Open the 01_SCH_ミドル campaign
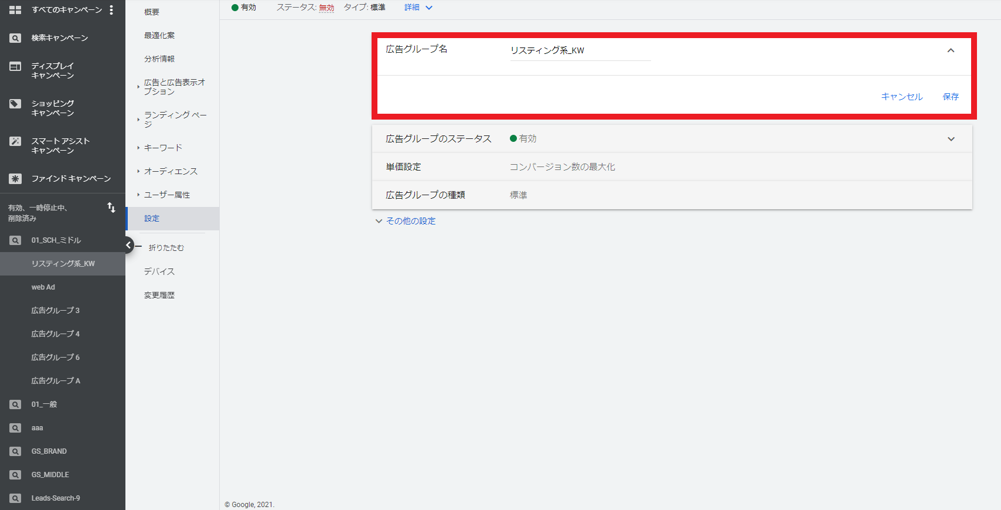The width and height of the screenshot is (1001, 510). (x=56, y=240)
